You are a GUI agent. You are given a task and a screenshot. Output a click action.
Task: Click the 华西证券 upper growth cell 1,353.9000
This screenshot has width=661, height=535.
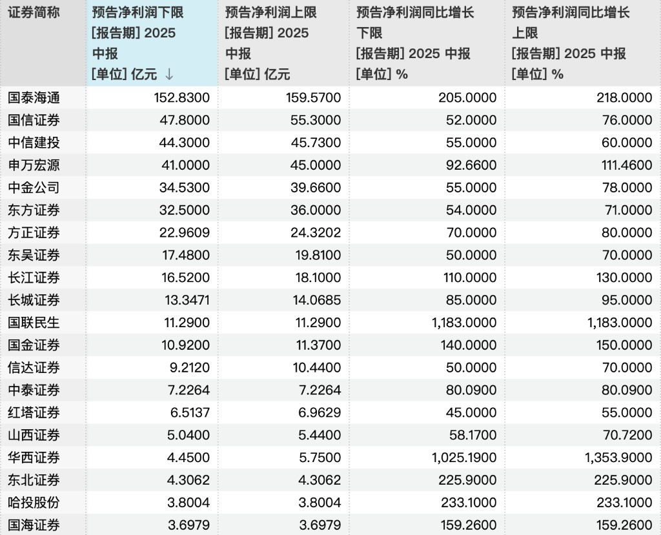pos(618,458)
